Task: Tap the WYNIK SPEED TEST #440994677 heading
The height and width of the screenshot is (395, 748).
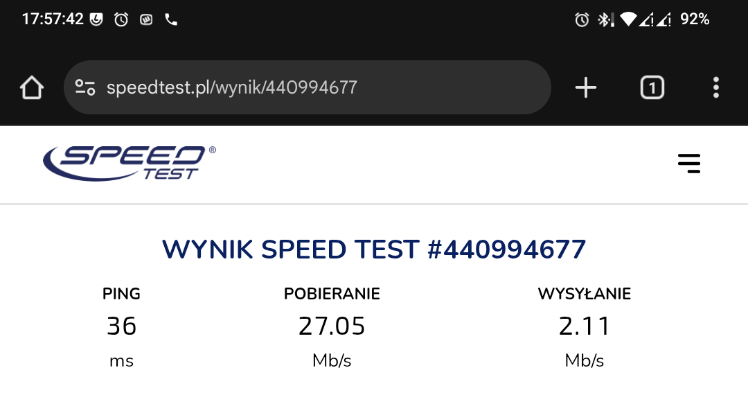Action: (x=374, y=249)
